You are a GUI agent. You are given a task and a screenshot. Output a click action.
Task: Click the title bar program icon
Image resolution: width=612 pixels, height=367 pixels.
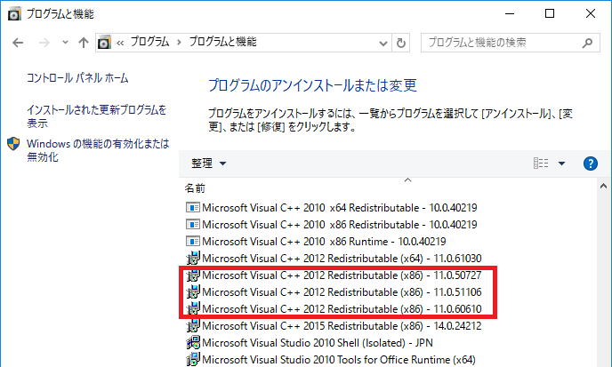14,14
